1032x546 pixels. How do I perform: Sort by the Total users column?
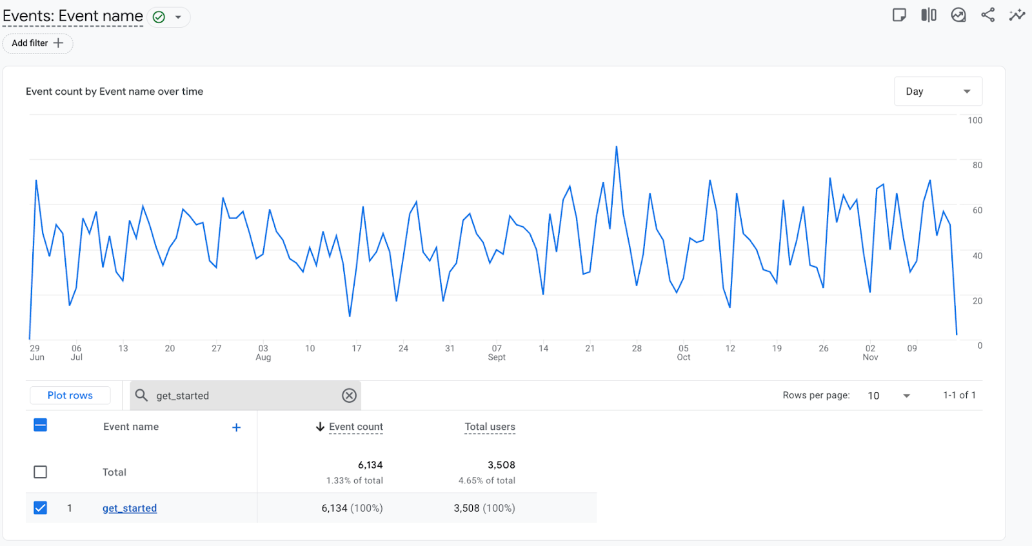(490, 427)
